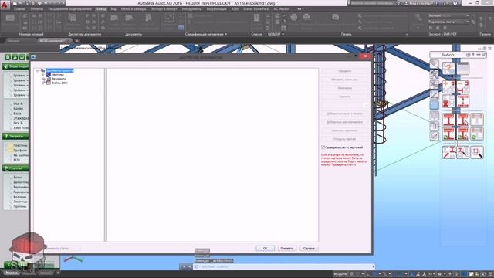494x278 pixels.
Task: Click the beam icon with magnifier
Action: [463, 153]
